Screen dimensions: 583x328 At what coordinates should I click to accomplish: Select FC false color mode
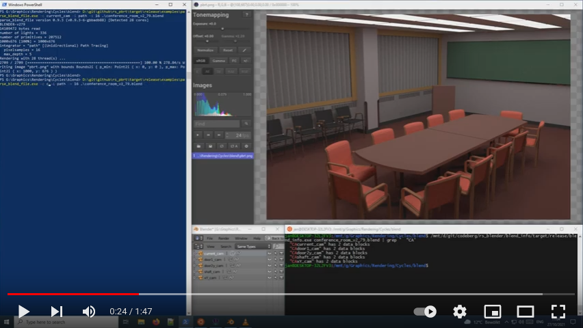click(234, 61)
